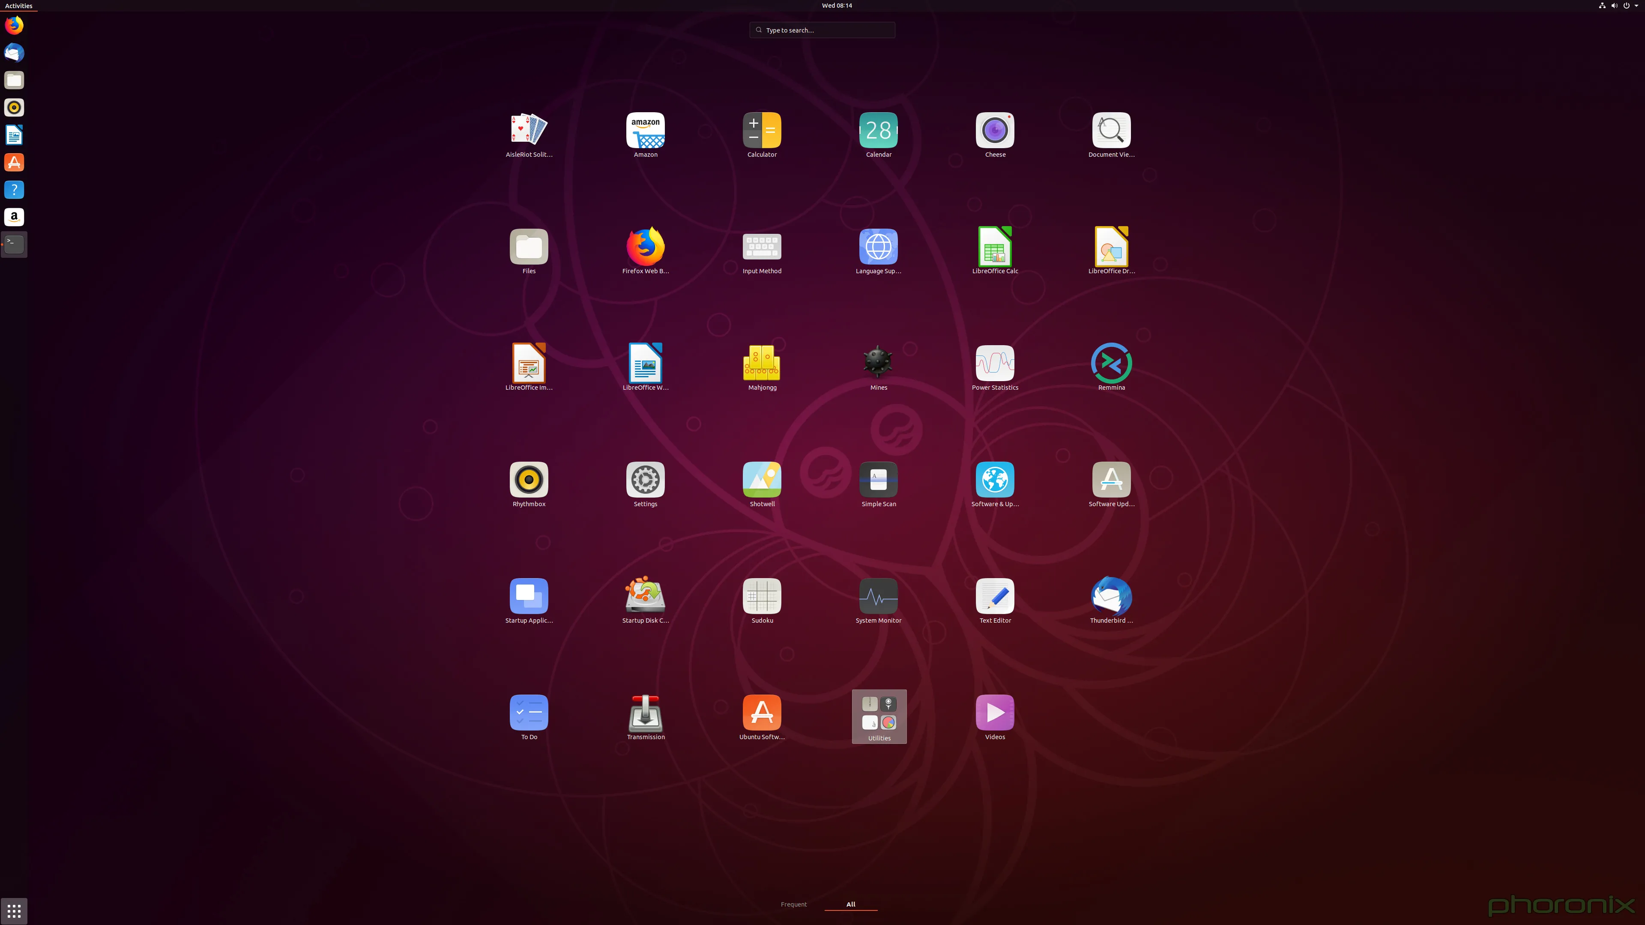Launch LibreOffice Draw
Image resolution: width=1645 pixels, height=925 pixels.
[x=1111, y=251]
